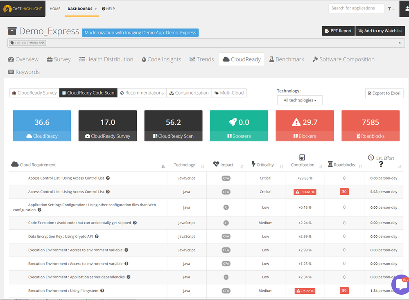
Task: Click the Export to Excel button
Action: point(384,93)
